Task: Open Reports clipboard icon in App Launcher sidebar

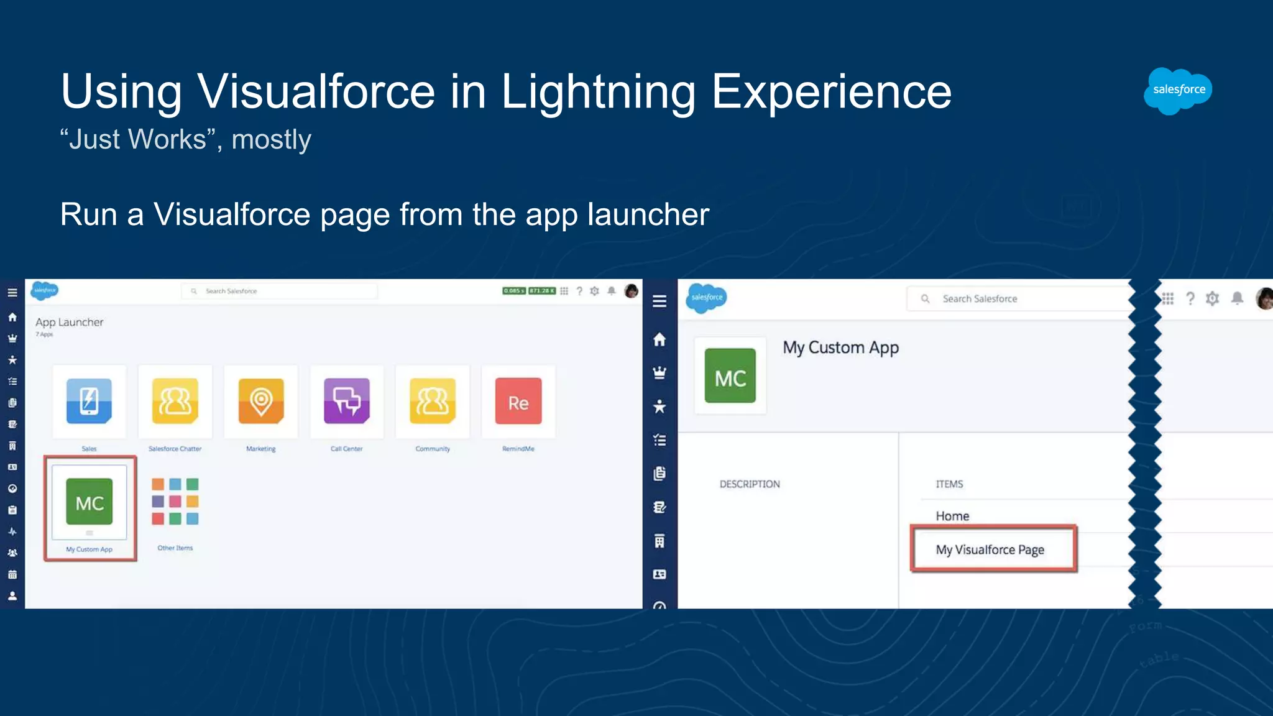Action: (12, 510)
